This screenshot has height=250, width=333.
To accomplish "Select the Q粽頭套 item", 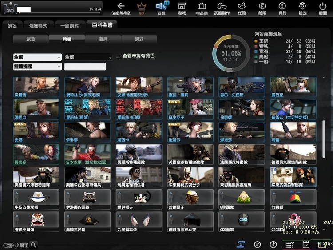I will point(242,199).
